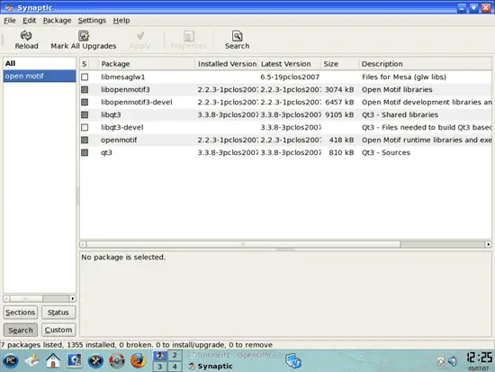Click the Synaptic taskbar entry
The image size is (495, 372).
(211, 367)
